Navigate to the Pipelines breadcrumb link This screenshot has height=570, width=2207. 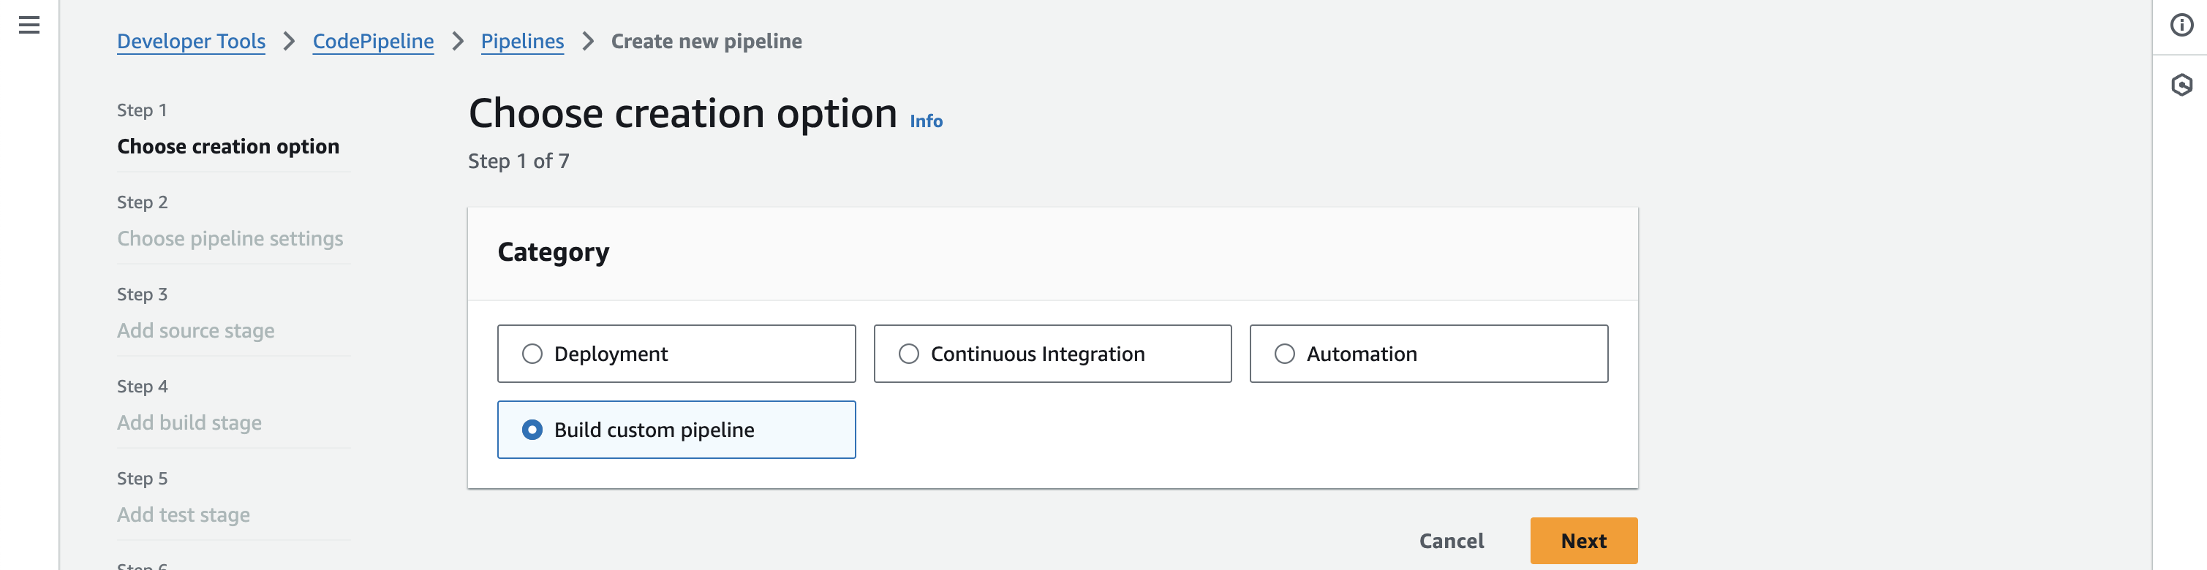point(521,41)
